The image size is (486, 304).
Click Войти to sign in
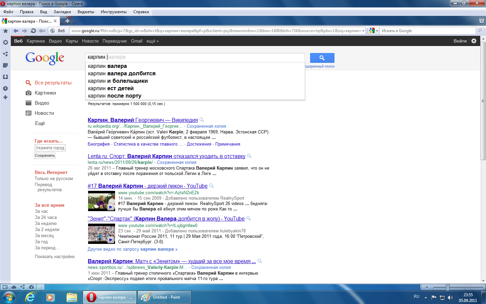click(x=460, y=41)
